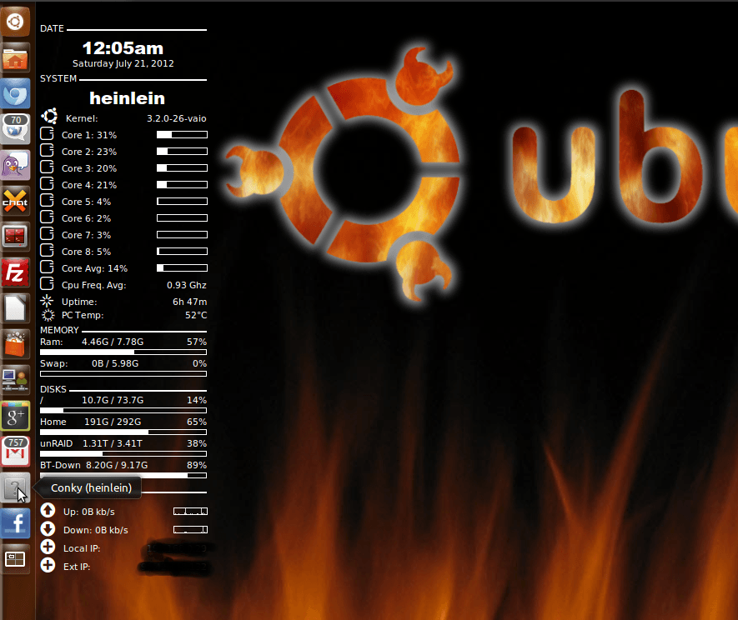Click the Core 1 usage bar
Image resolution: width=738 pixels, height=620 pixels.
point(182,134)
